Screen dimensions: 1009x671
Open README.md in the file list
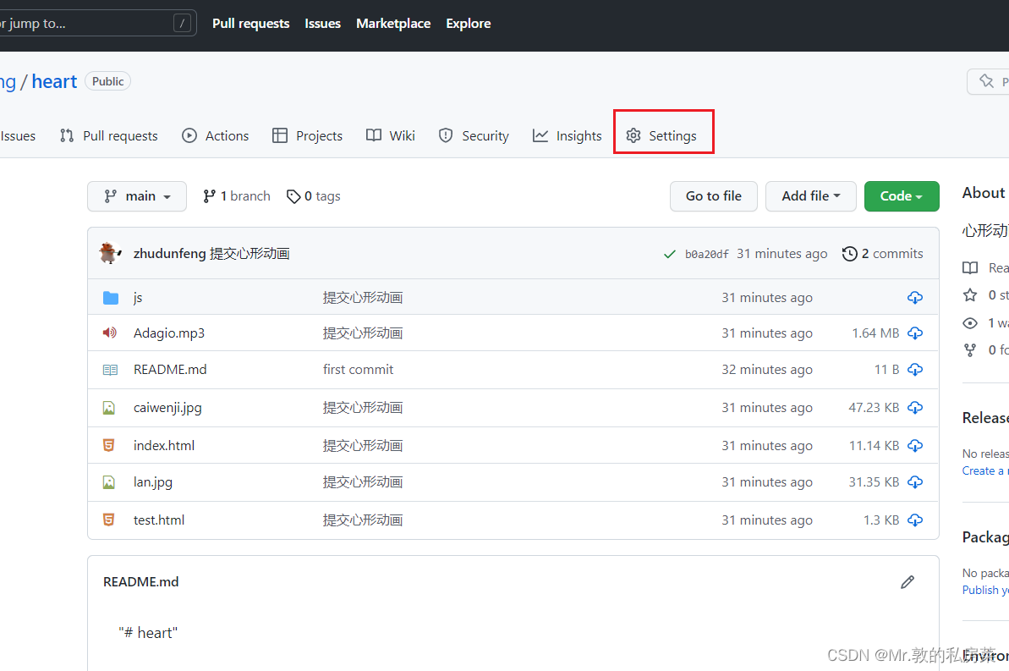[x=170, y=370]
